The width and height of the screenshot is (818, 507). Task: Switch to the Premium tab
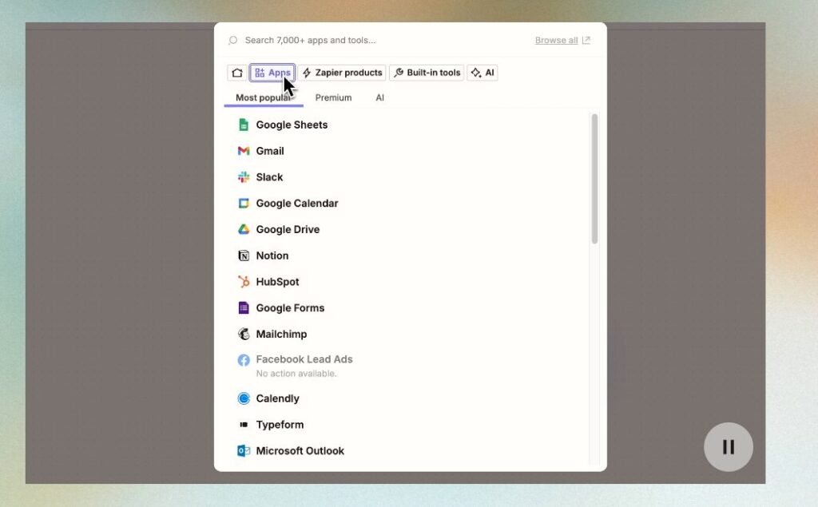pyautogui.click(x=333, y=97)
